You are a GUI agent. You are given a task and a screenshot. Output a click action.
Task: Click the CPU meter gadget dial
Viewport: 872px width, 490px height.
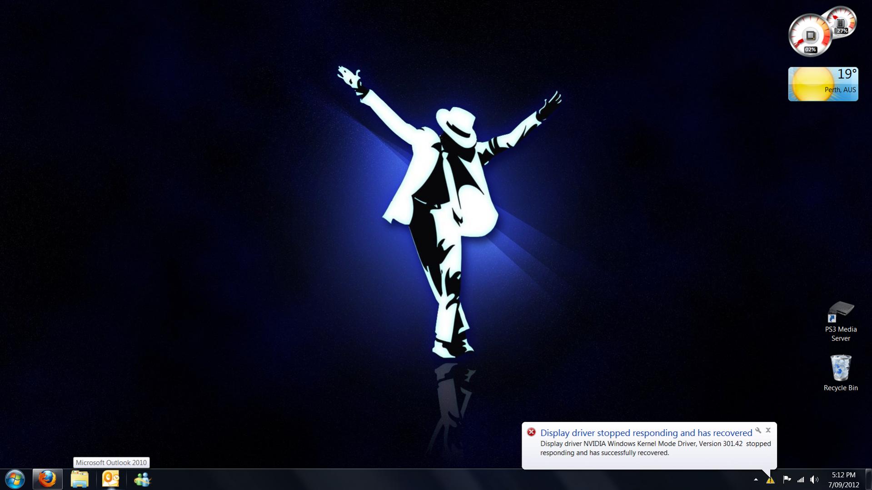[810, 35]
